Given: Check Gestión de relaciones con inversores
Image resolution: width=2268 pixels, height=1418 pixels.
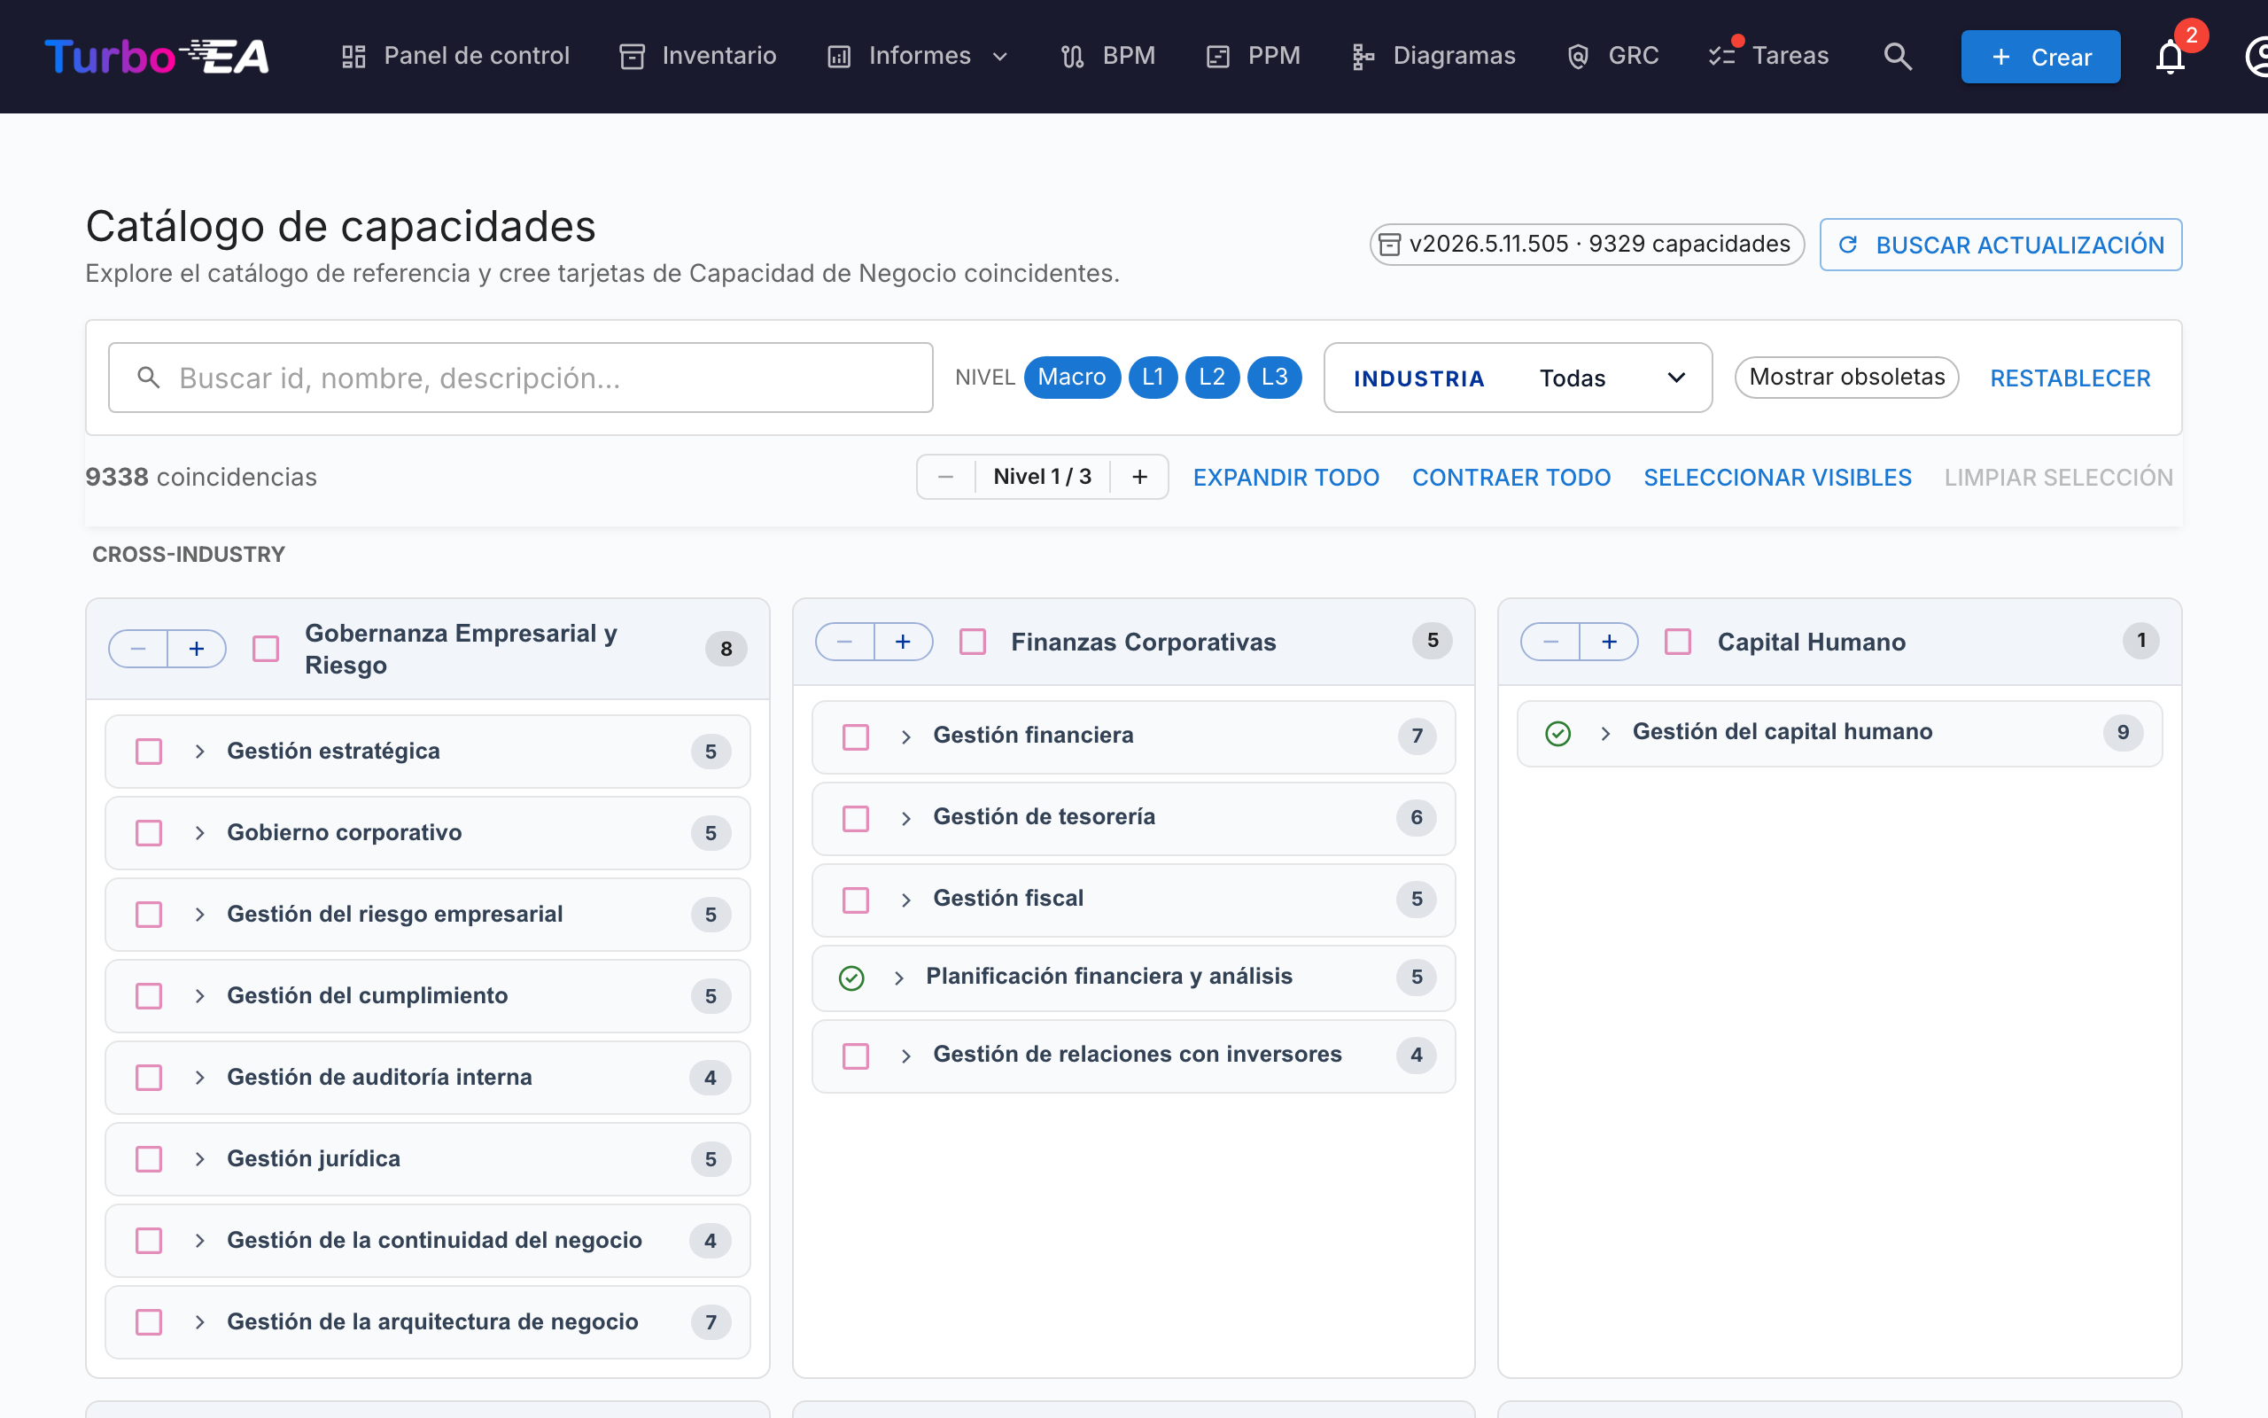Looking at the screenshot, I should click(856, 1056).
